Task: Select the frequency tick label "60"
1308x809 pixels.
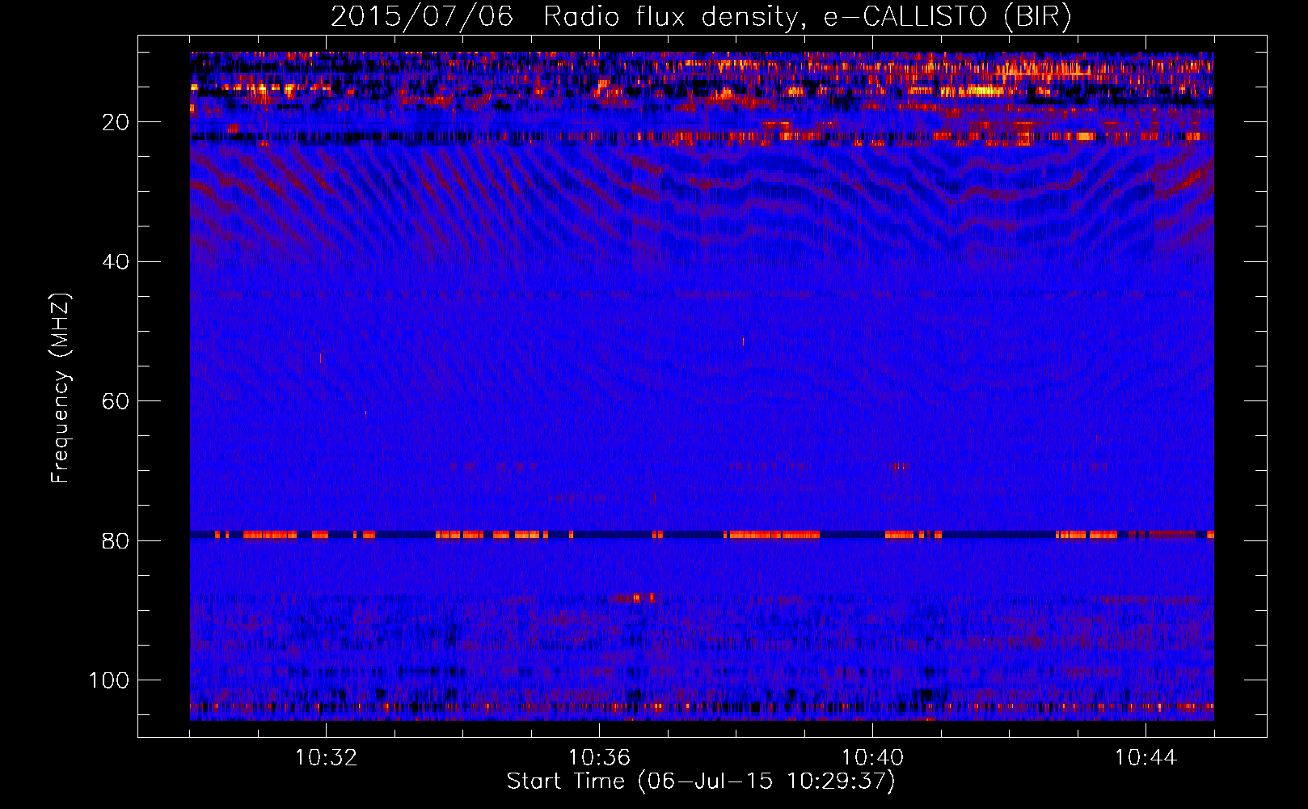Action: (x=116, y=401)
